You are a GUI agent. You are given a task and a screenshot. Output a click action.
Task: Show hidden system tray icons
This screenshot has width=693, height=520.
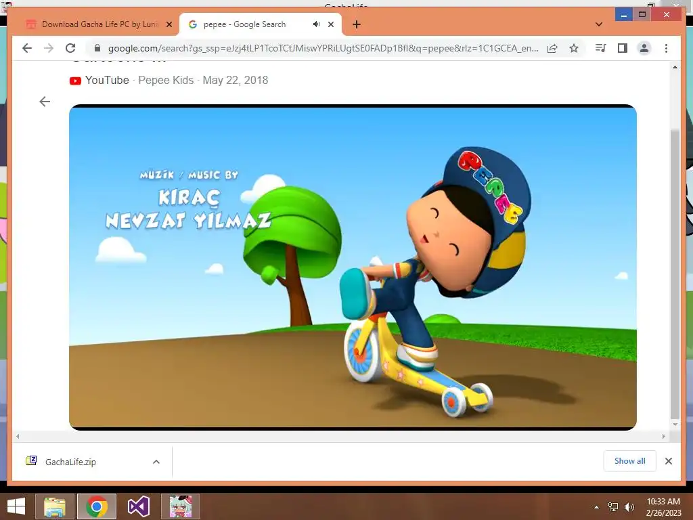coord(597,507)
